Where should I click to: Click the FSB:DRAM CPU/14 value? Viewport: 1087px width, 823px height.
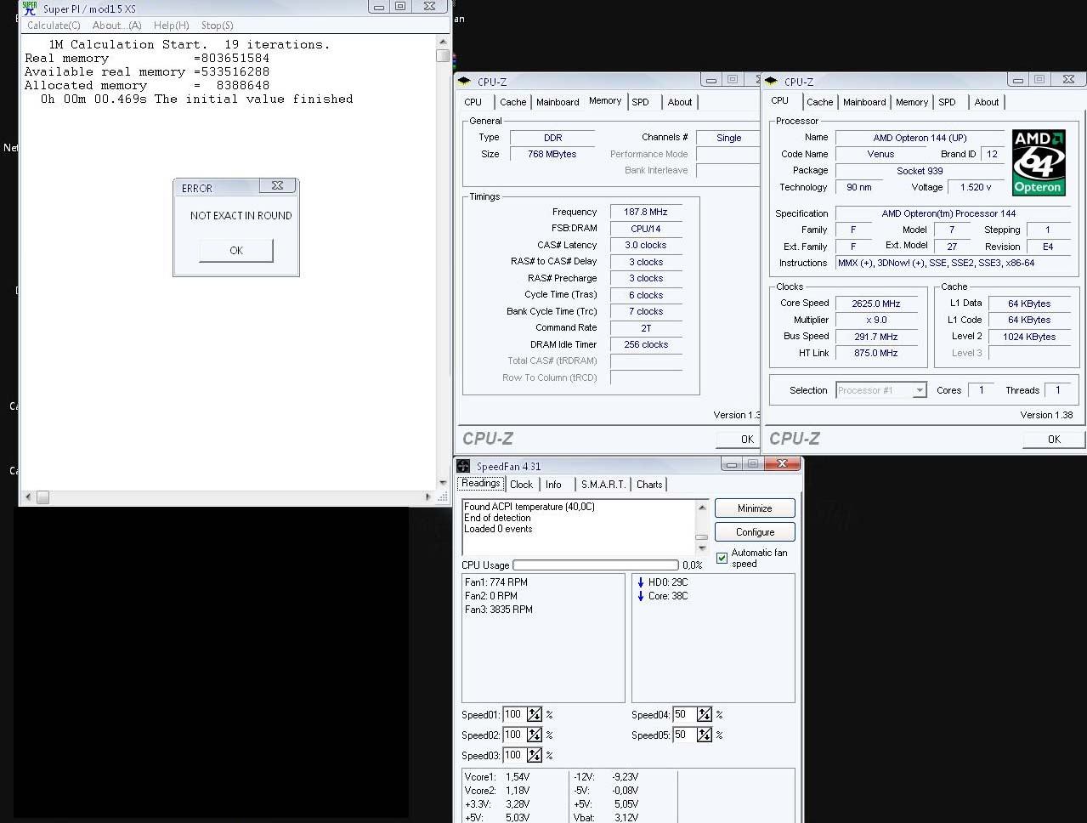(646, 229)
